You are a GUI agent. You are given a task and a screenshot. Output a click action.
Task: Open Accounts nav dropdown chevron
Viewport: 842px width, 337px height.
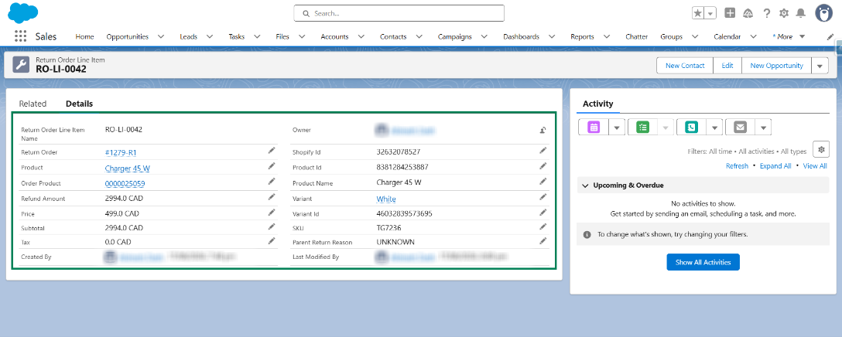361,36
